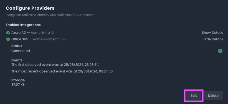This screenshot has height=104, width=228.
Task: Click the most recent observed event line
Action: (x=62, y=71)
